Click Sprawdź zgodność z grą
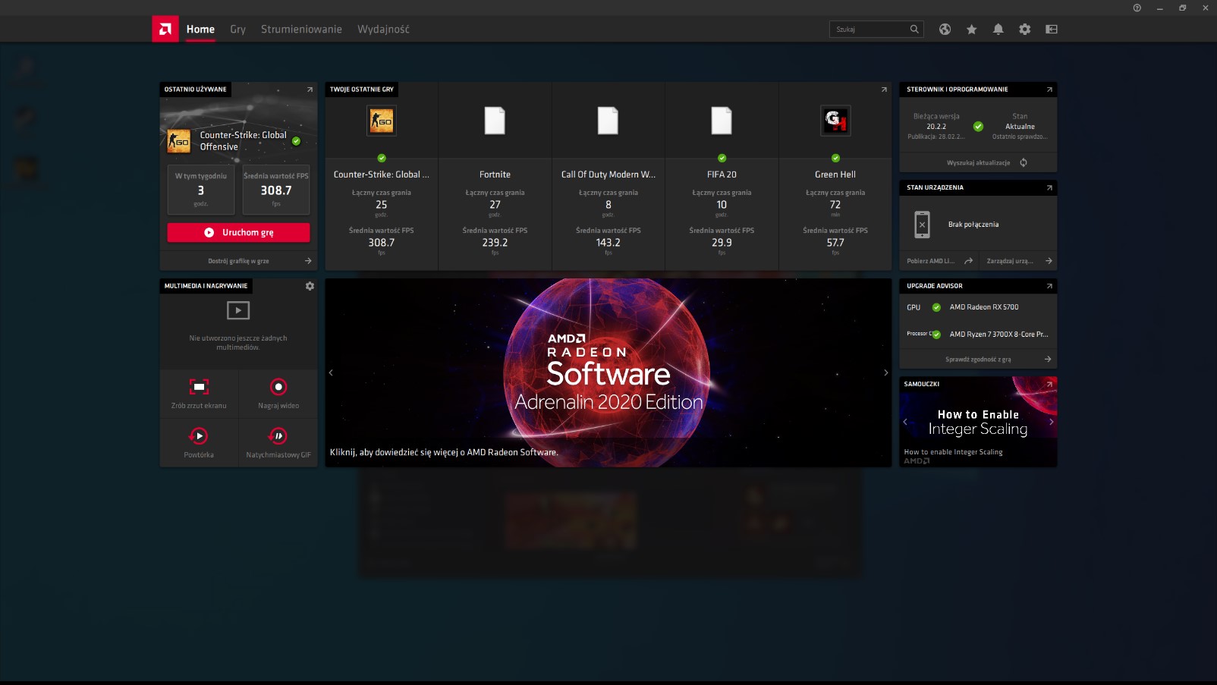This screenshot has height=685, width=1217. 978,360
